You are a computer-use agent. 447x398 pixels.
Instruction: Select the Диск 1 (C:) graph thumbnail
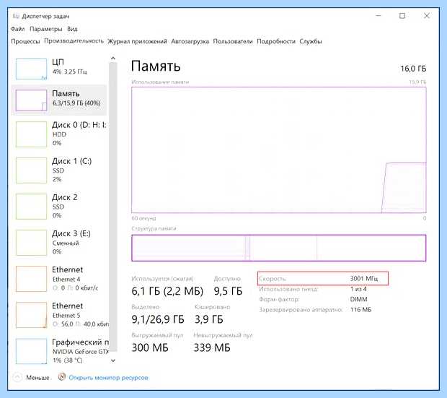(x=31, y=170)
